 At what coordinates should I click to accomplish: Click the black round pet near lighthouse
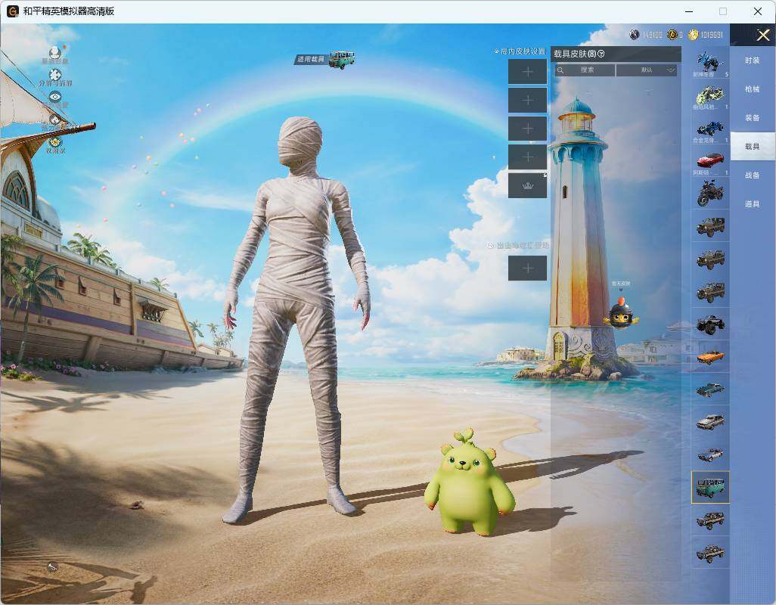point(621,314)
